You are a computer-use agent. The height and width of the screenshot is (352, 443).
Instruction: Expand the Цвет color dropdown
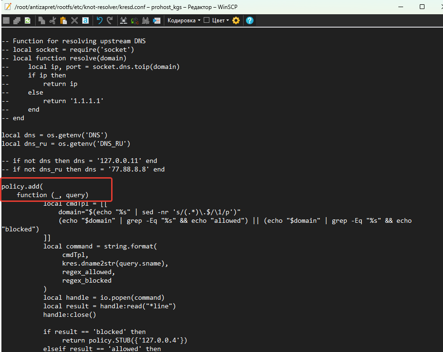click(x=221, y=20)
